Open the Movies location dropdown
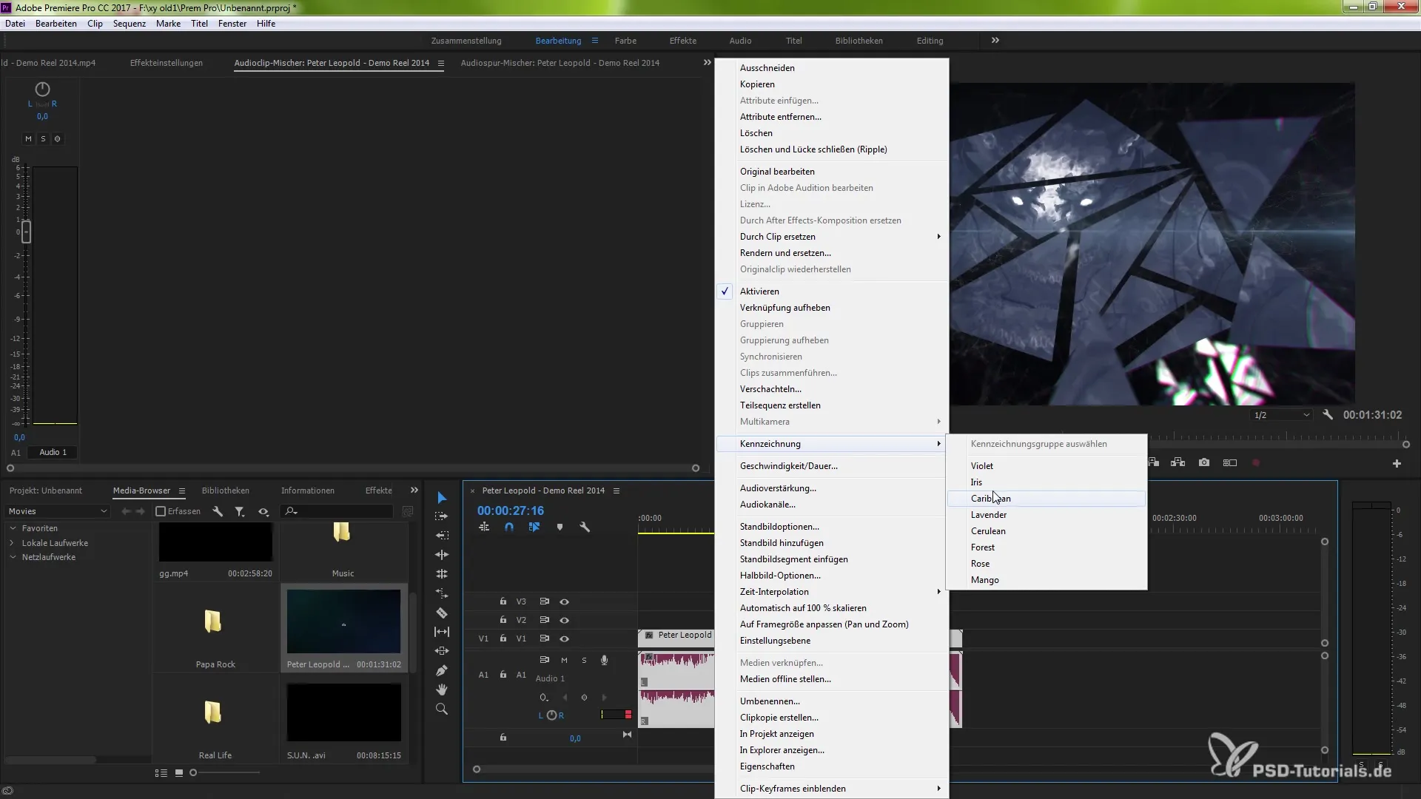Screen dimensions: 1421x799 tap(57, 511)
